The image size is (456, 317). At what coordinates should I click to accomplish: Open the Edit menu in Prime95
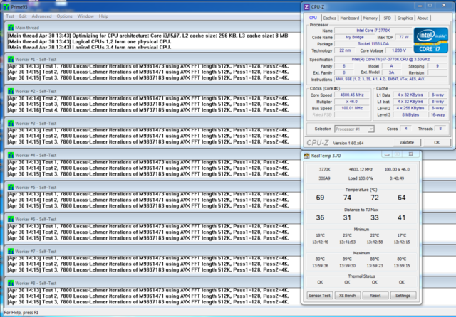click(x=23, y=16)
